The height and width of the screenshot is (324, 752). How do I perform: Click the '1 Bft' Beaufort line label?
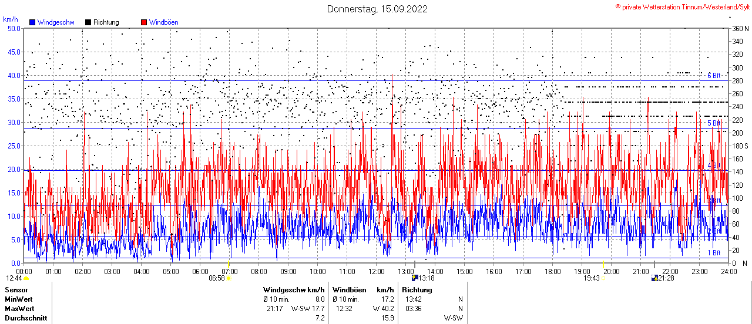[714, 253]
